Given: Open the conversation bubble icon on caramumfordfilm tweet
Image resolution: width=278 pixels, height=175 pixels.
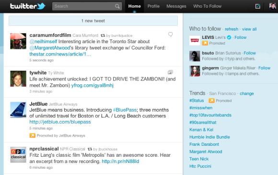Looking at the screenshot, I should 170,34.
